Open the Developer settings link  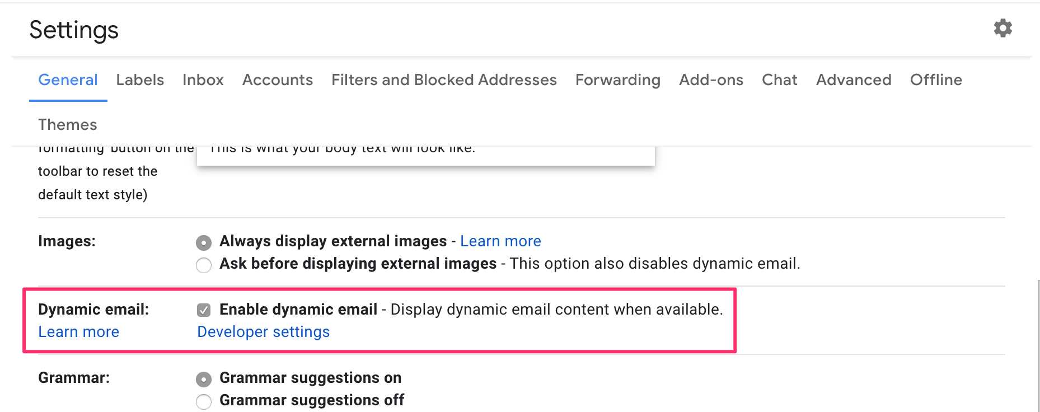pos(263,332)
